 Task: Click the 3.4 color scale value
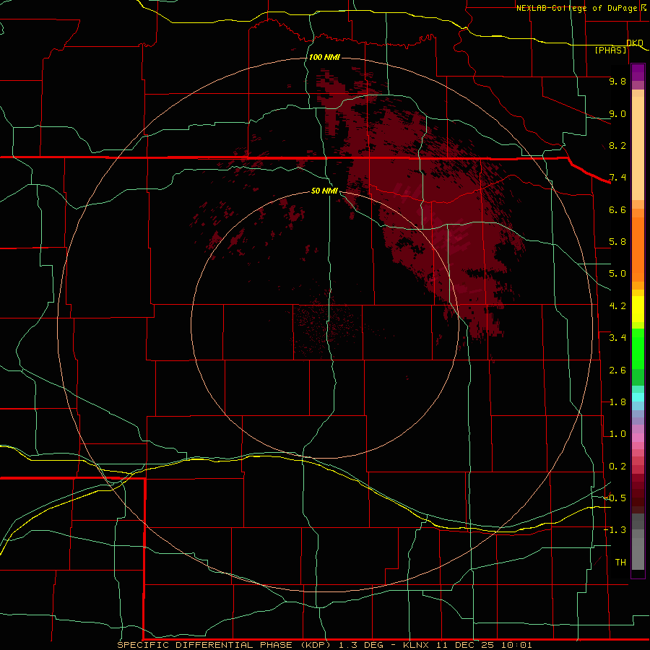coord(617,338)
